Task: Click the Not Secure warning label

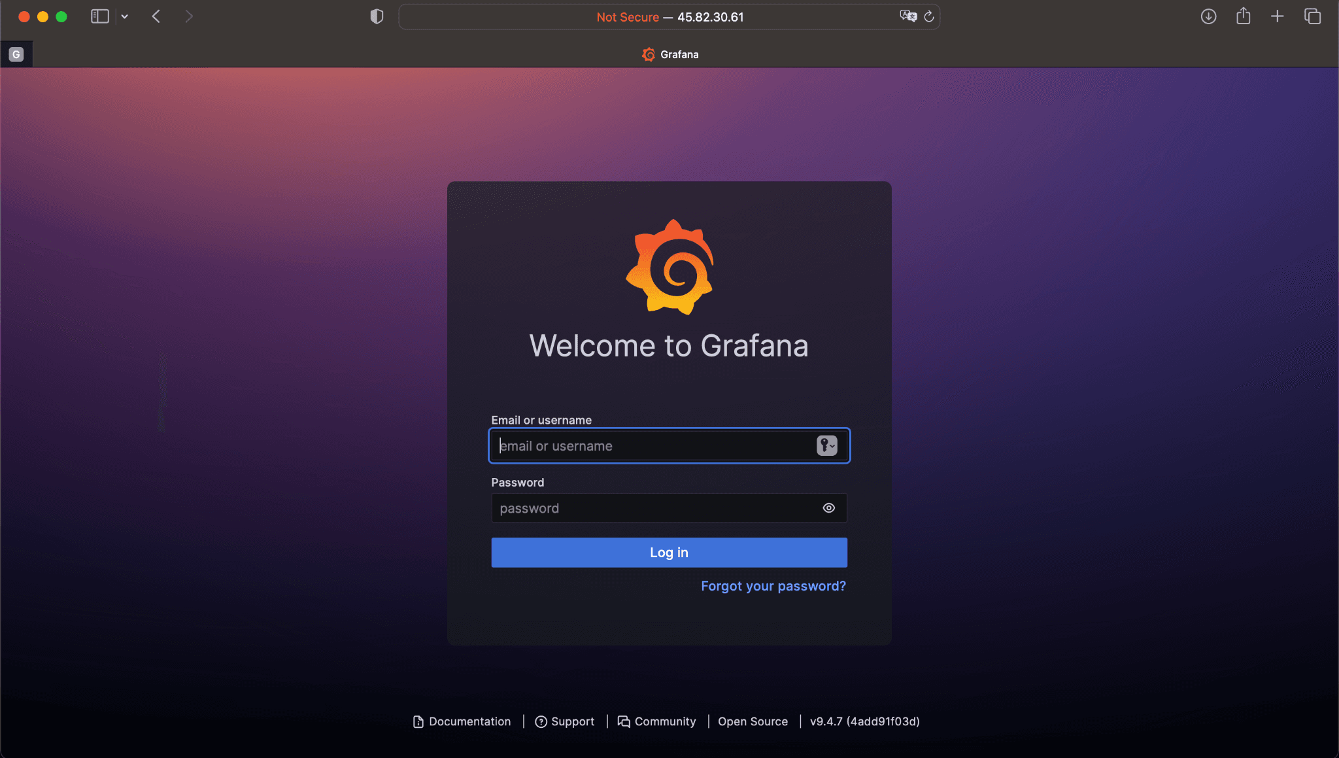Action: 628,17
